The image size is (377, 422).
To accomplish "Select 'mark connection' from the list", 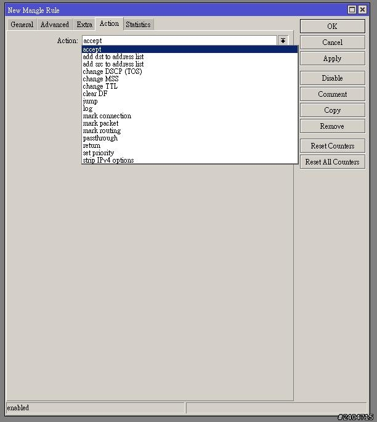I will click(x=190, y=116).
